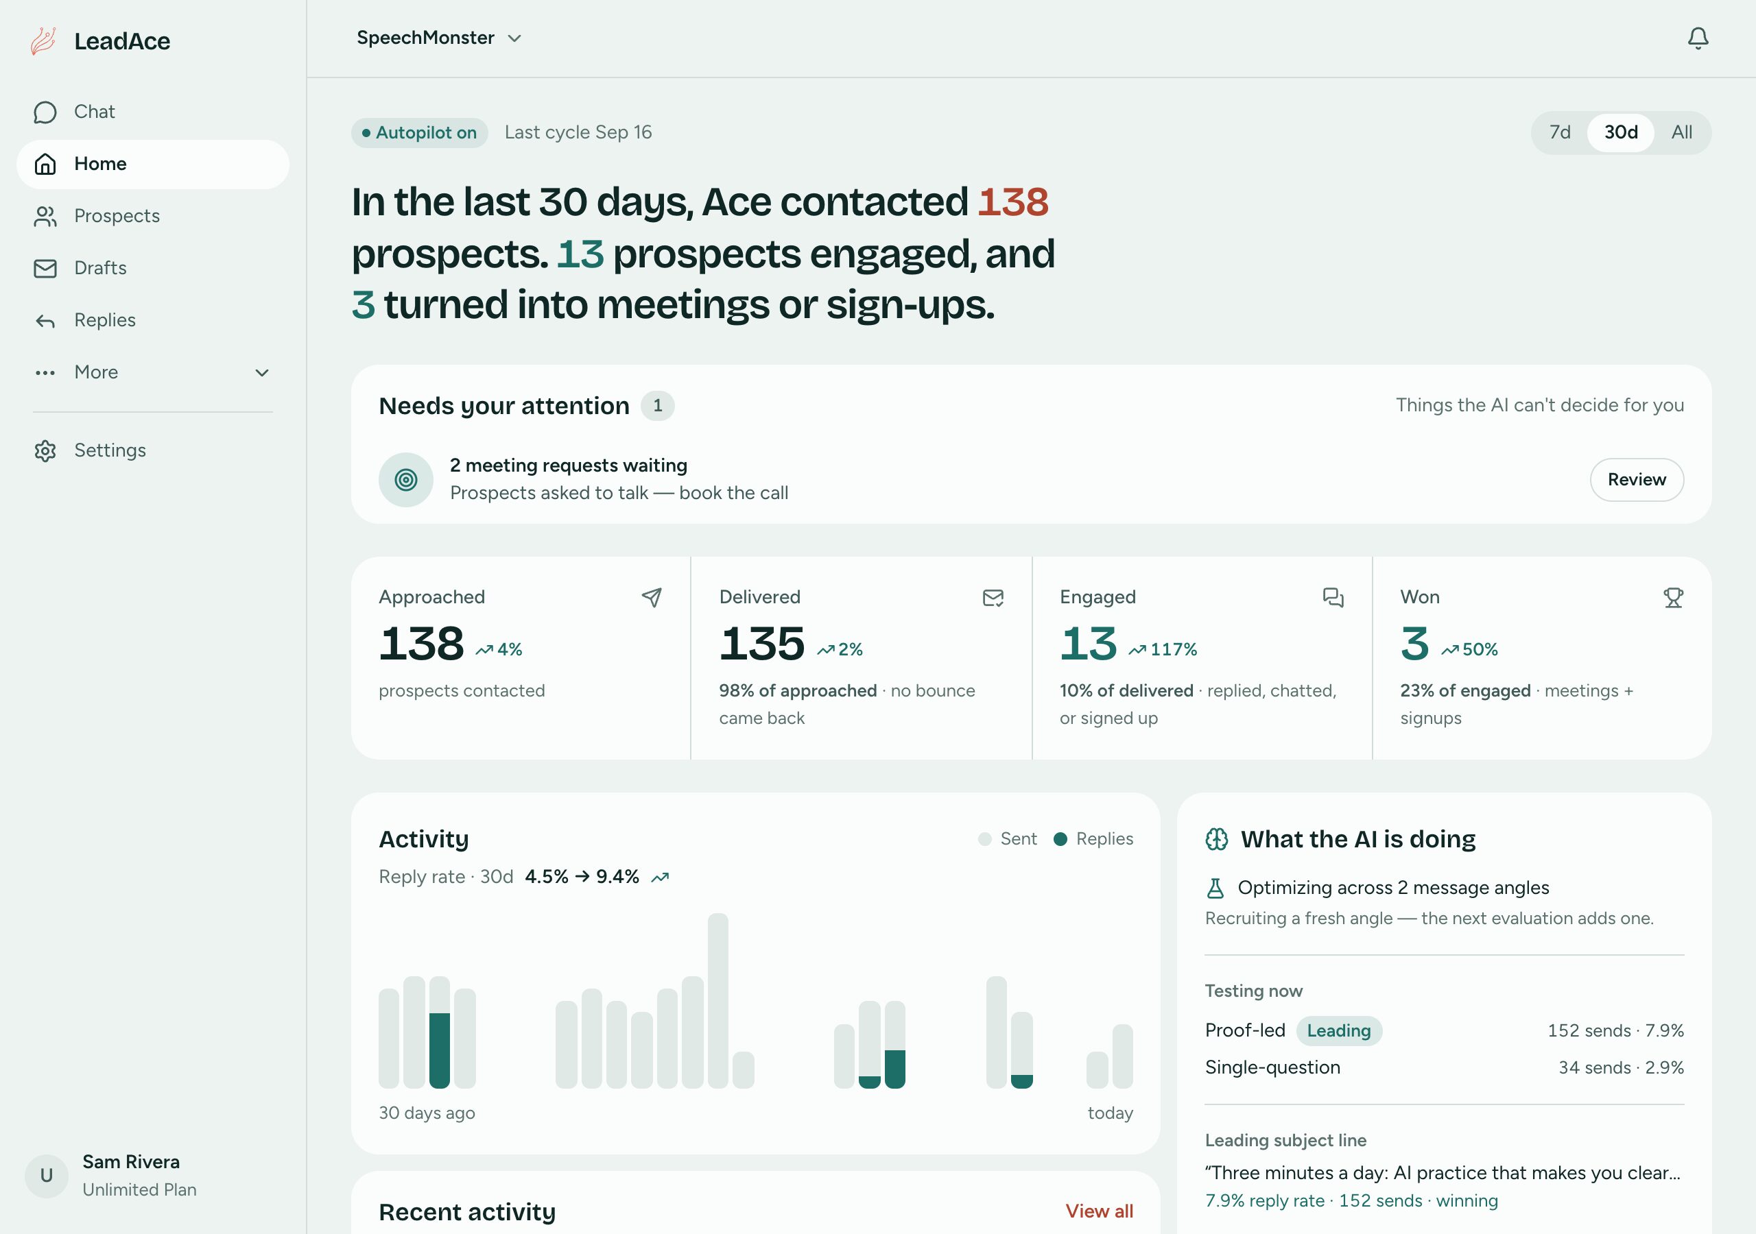1756x1234 pixels.
Task: Open Chat from the sidebar
Action: pos(153,112)
